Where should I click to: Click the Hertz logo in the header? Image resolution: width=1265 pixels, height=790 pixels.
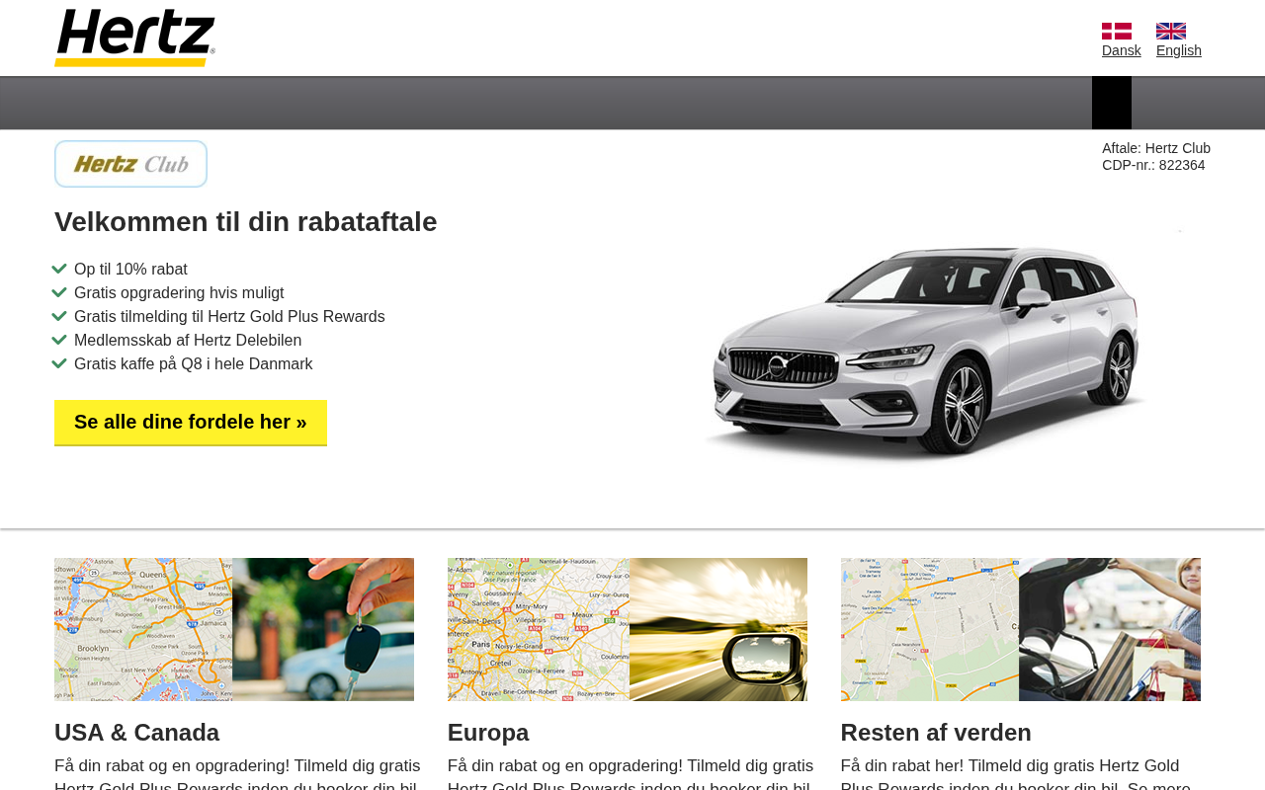coord(134,38)
